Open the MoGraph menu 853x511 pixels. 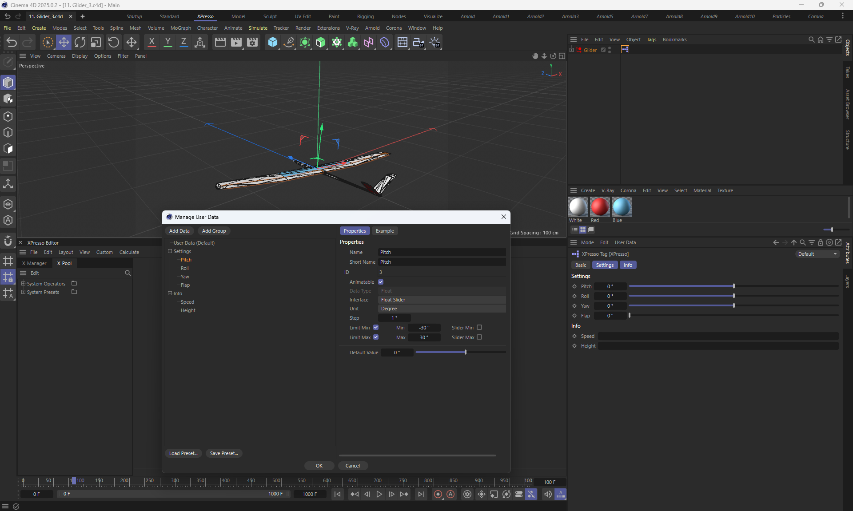coord(180,28)
